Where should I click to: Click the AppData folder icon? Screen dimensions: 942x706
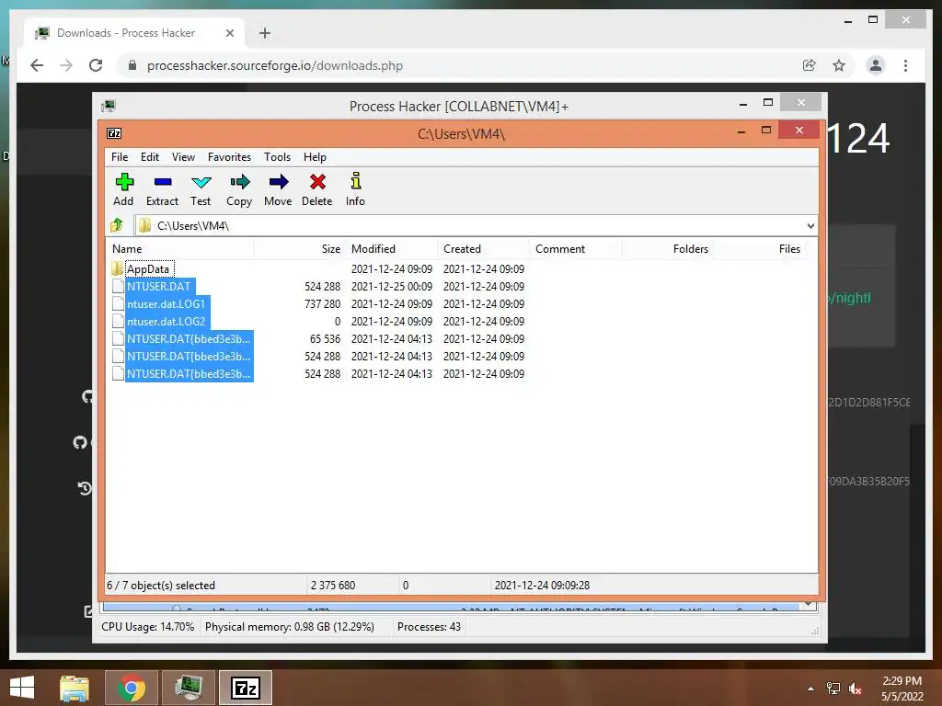117,268
